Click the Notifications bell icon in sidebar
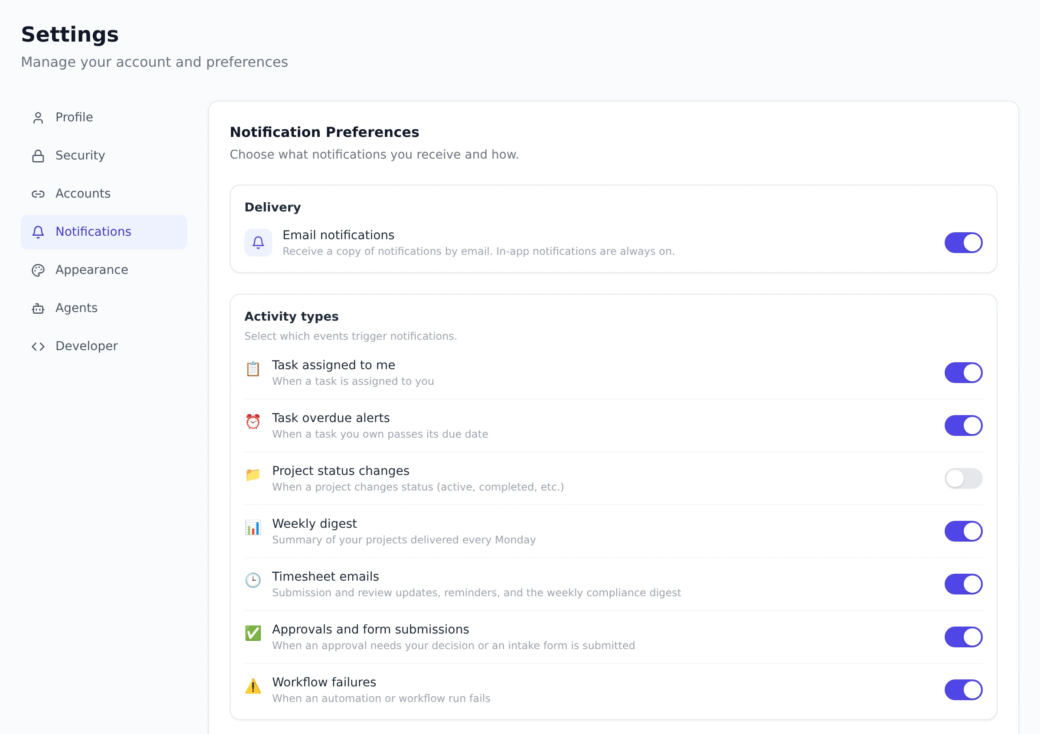Image resolution: width=1040 pixels, height=734 pixels. coord(38,232)
